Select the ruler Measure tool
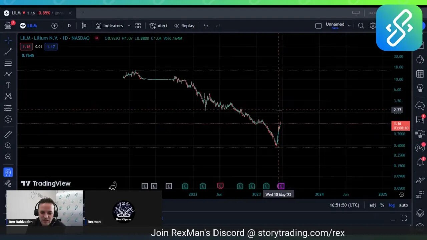The image size is (427, 240). click(8, 134)
